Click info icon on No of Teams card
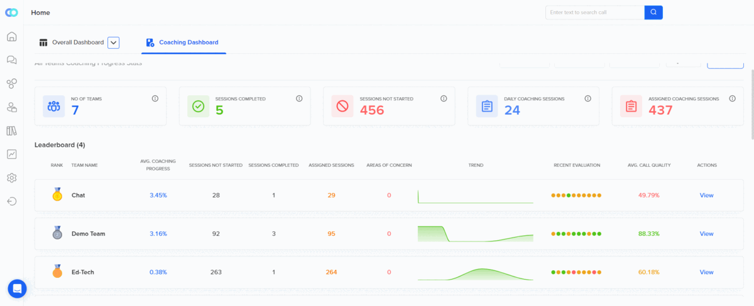Viewport: 754px width, 306px height. click(155, 98)
